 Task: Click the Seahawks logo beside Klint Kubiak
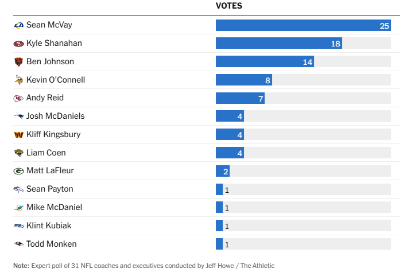(x=18, y=226)
